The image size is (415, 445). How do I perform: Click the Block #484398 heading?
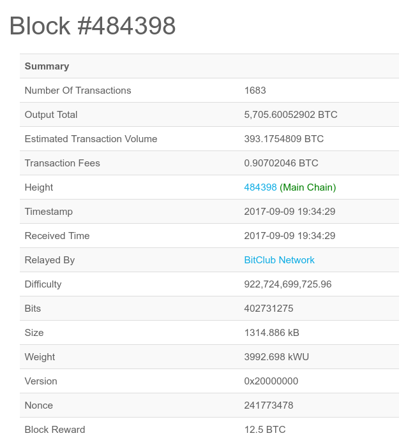(x=93, y=26)
